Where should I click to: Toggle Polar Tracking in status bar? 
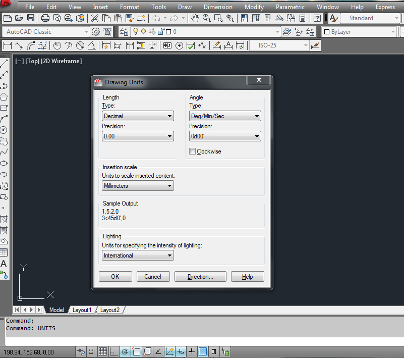125,351
